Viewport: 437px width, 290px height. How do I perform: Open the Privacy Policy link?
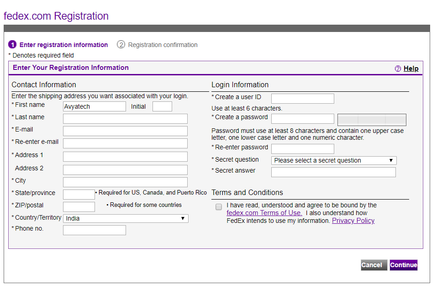point(353,221)
